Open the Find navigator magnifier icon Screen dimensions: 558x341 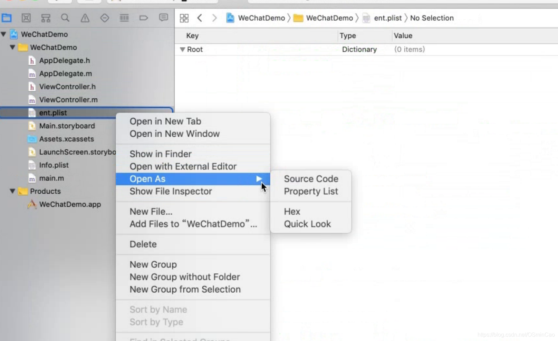[65, 18]
